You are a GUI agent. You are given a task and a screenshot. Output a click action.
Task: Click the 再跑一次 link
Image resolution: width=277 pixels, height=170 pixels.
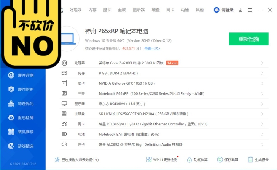tap(152, 48)
